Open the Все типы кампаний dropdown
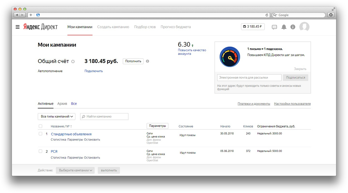 point(57,117)
